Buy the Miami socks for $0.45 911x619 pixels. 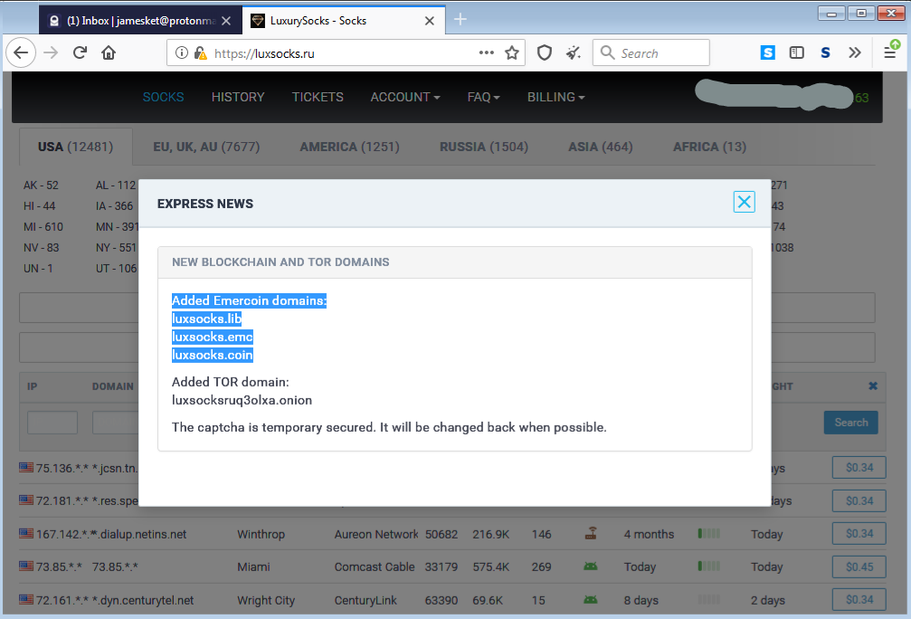[859, 567]
